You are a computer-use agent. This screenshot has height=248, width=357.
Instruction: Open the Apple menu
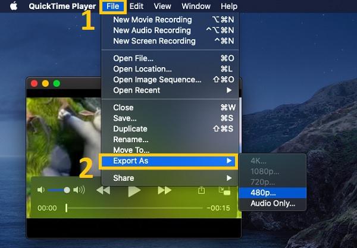[x=14, y=6]
